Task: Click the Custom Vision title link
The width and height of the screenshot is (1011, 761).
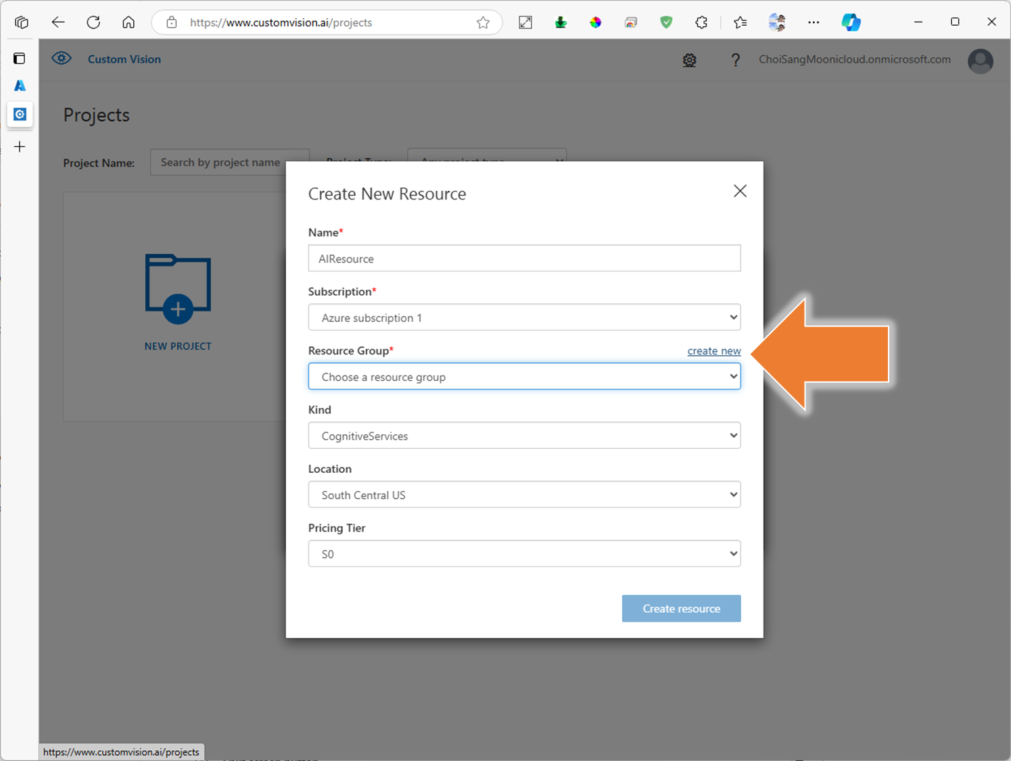Action: (124, 59)
